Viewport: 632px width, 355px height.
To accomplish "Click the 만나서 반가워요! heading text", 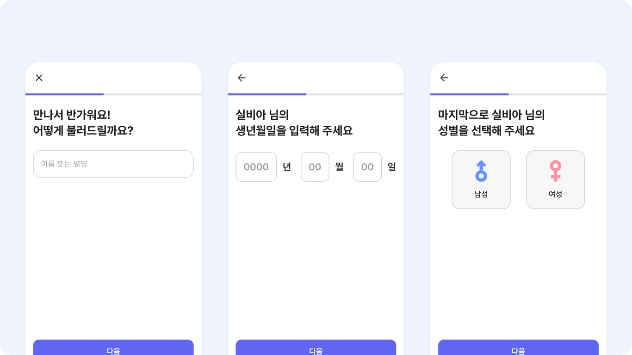I will click(x=72, y=115).
